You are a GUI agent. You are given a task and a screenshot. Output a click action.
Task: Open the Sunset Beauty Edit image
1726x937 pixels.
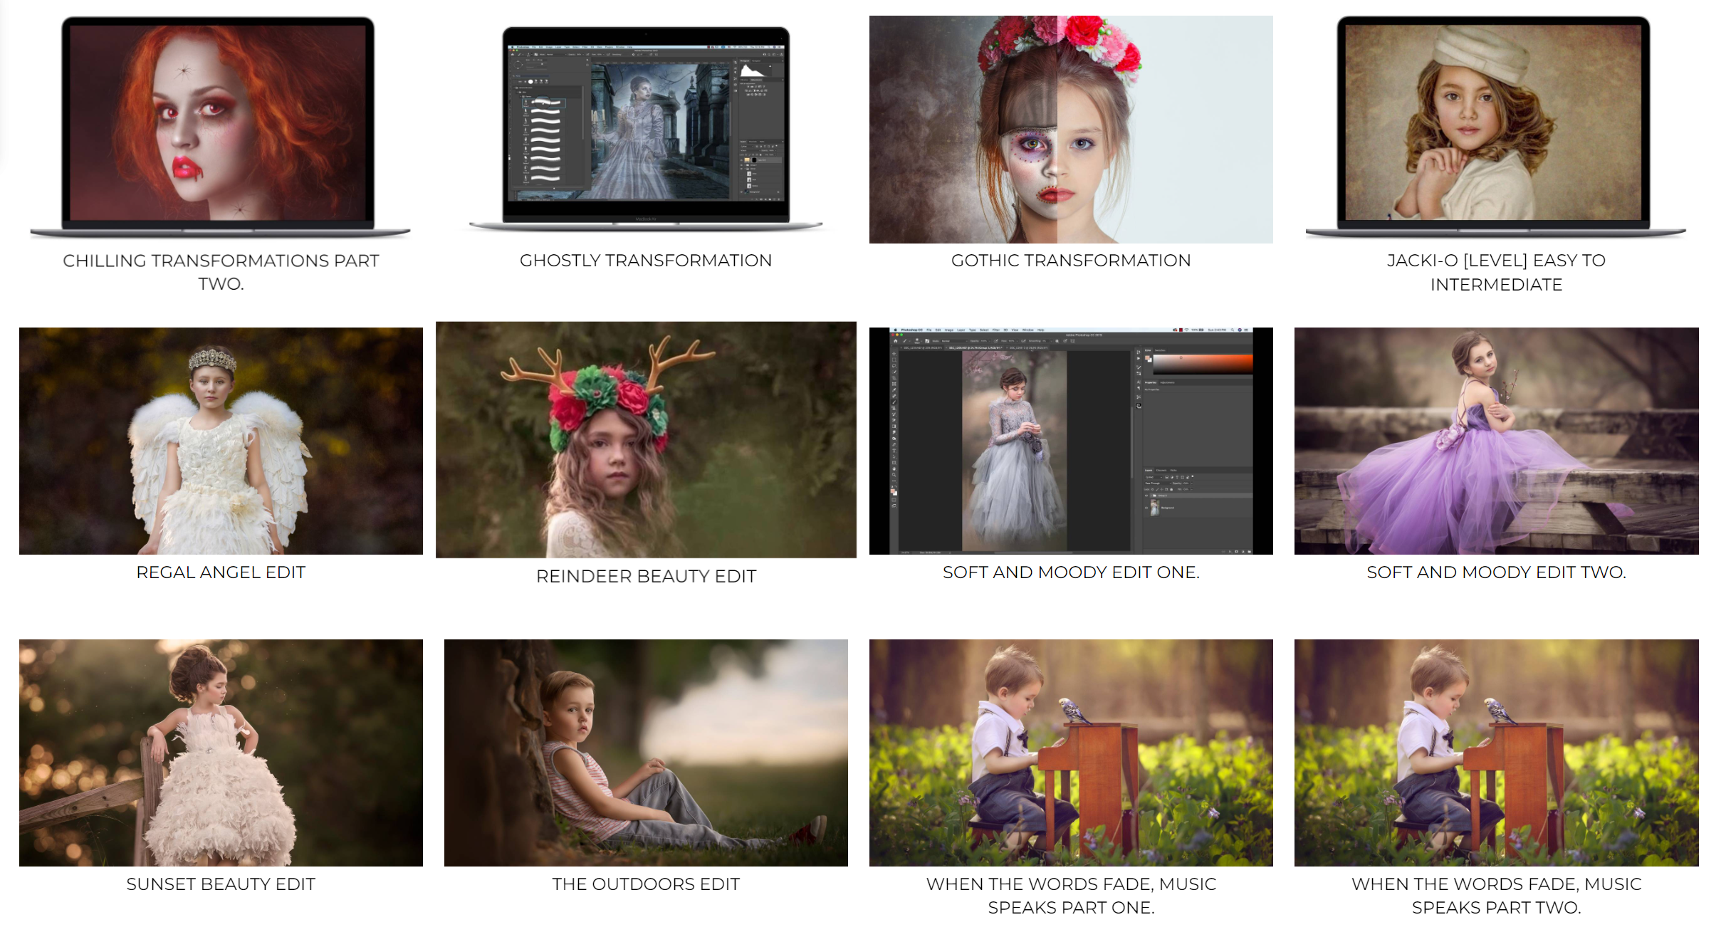[x=221, y=753]
